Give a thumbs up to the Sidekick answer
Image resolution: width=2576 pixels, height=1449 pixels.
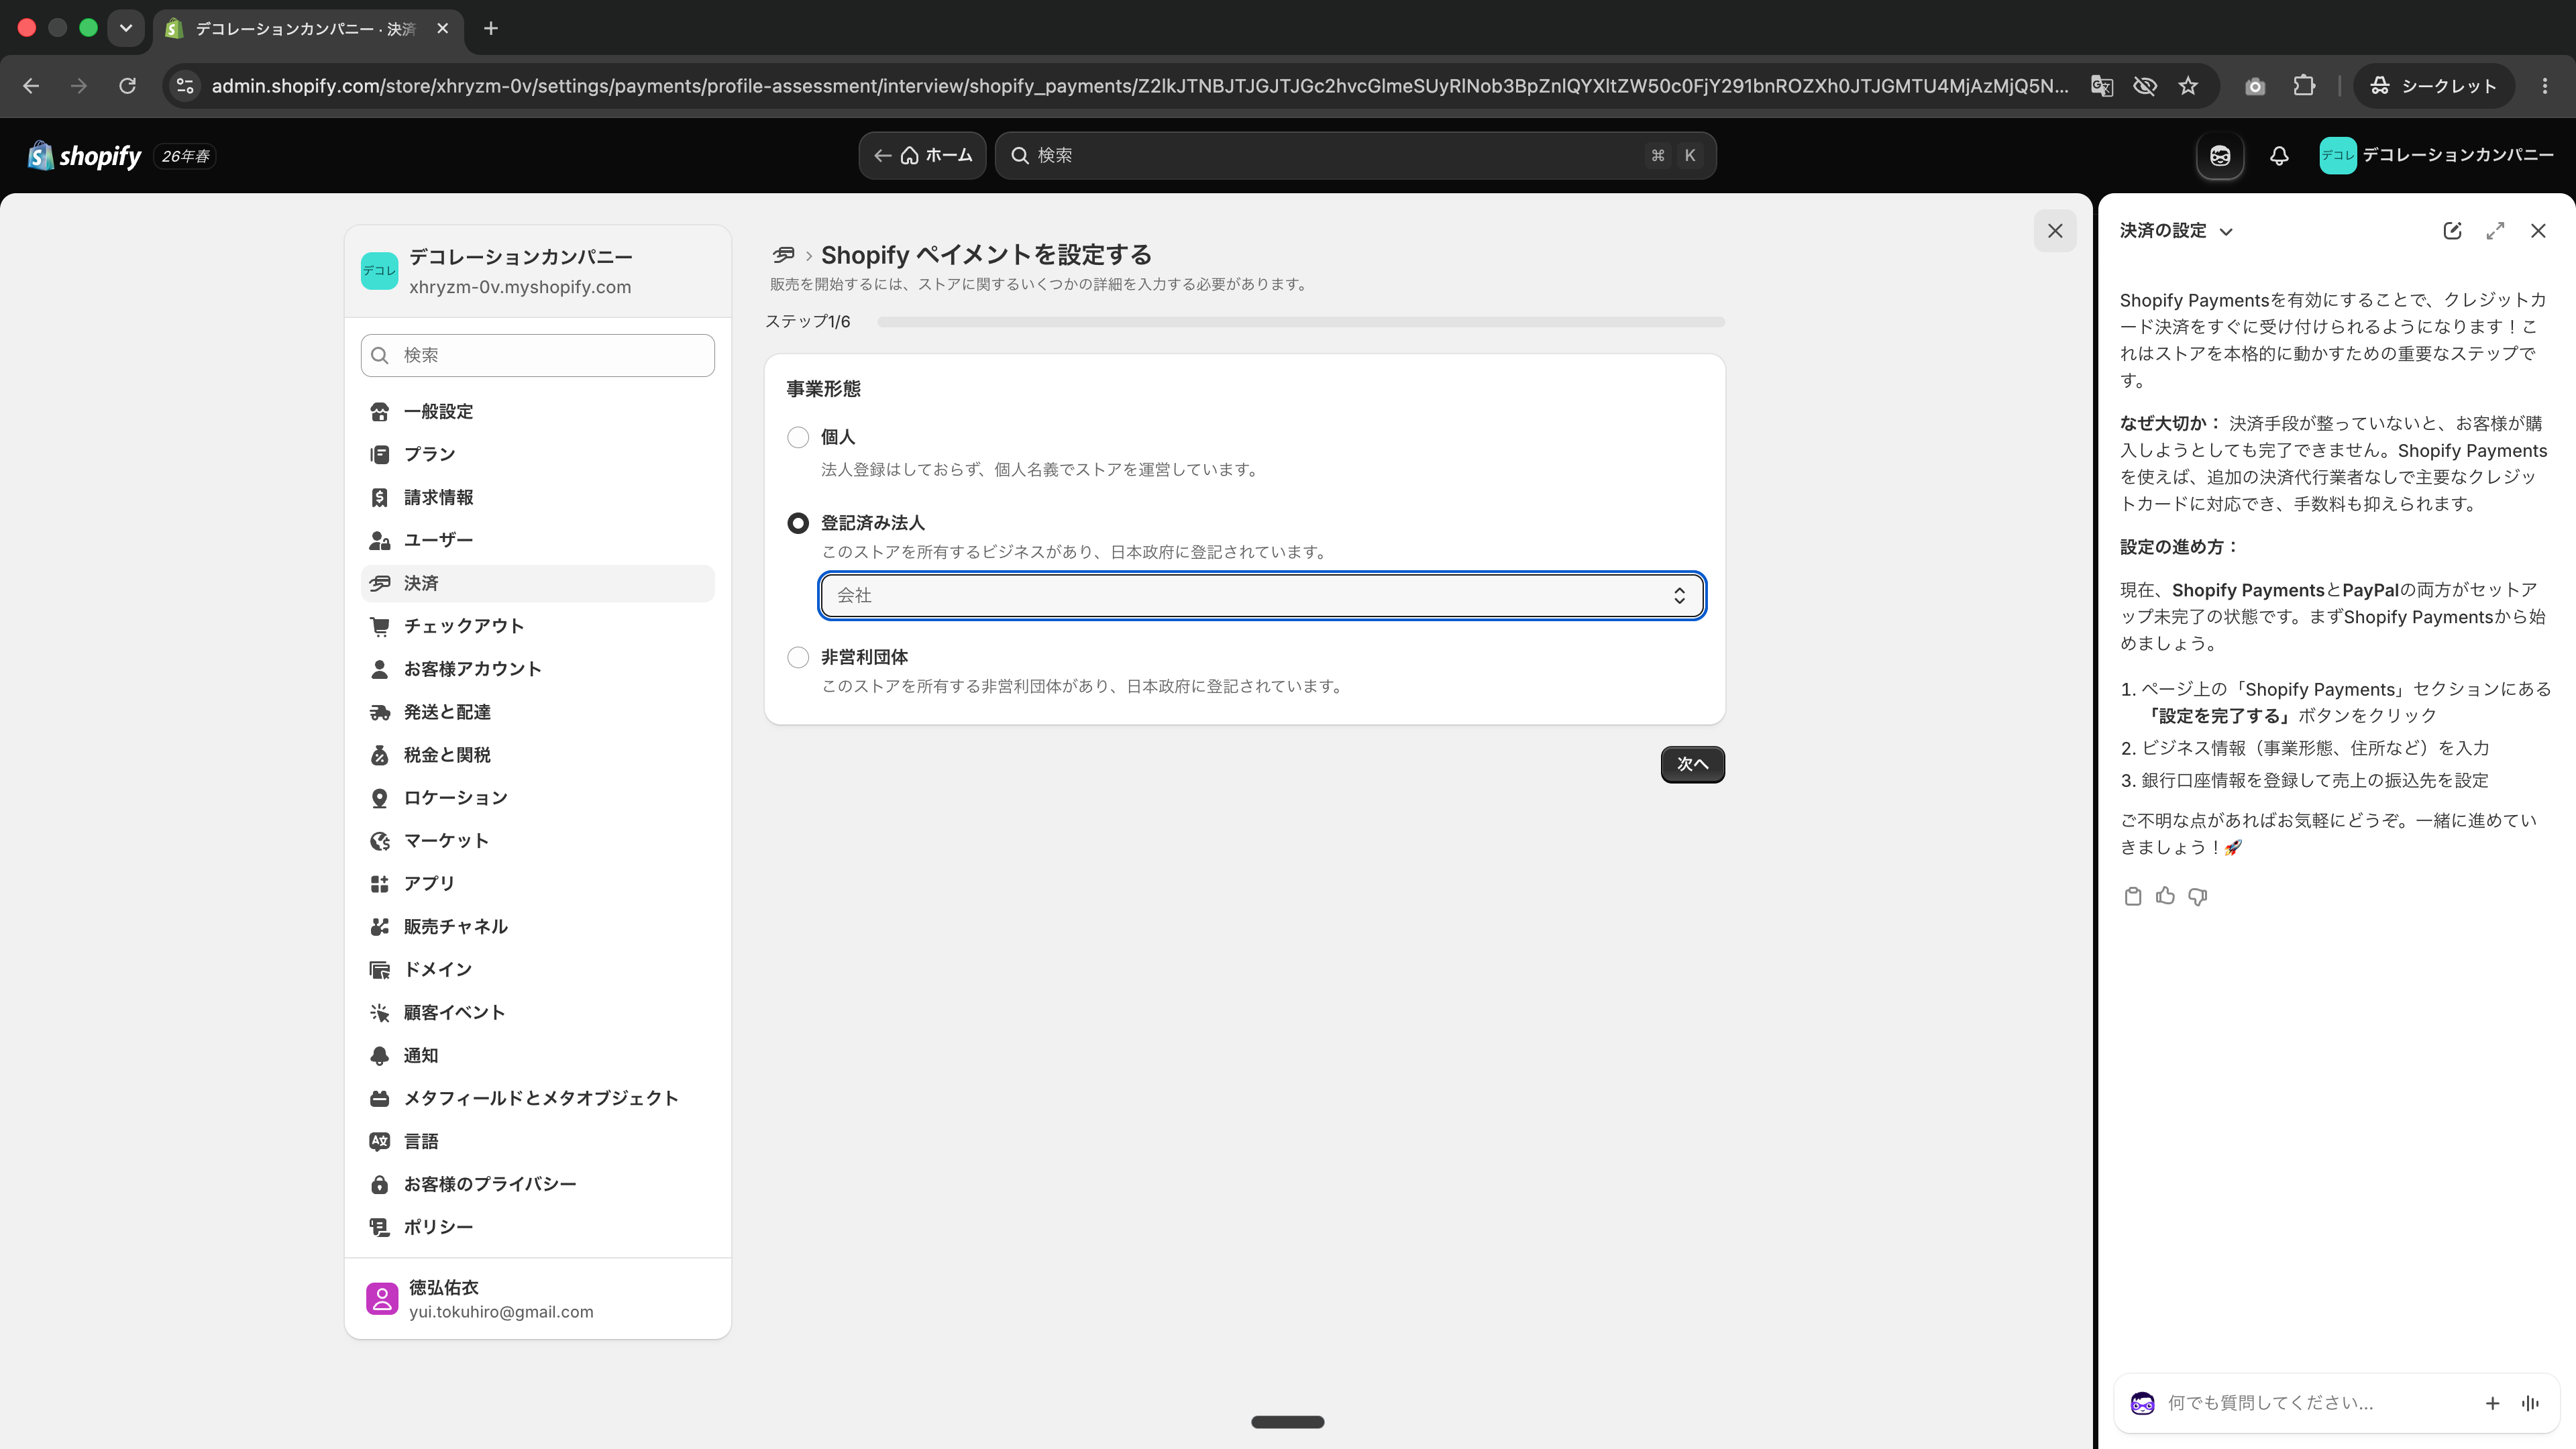[x=2165, y=896]
